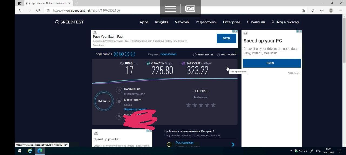Open volume control in system tray
The image size is (346, 155).
click(x=306, y=151)
